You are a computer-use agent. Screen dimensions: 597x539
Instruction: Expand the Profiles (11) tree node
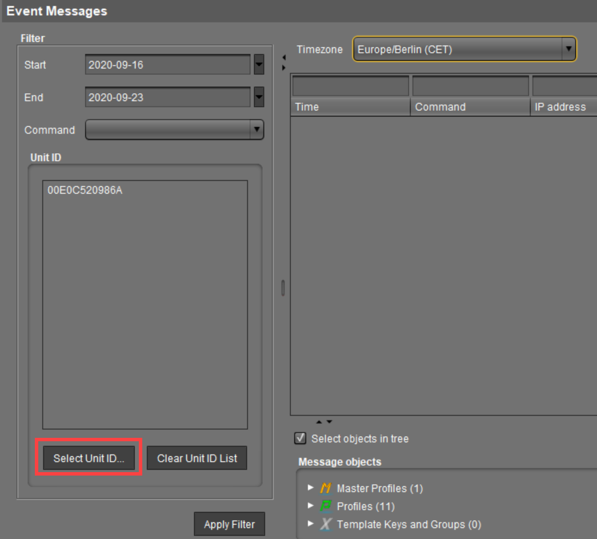tap(310, 506)
